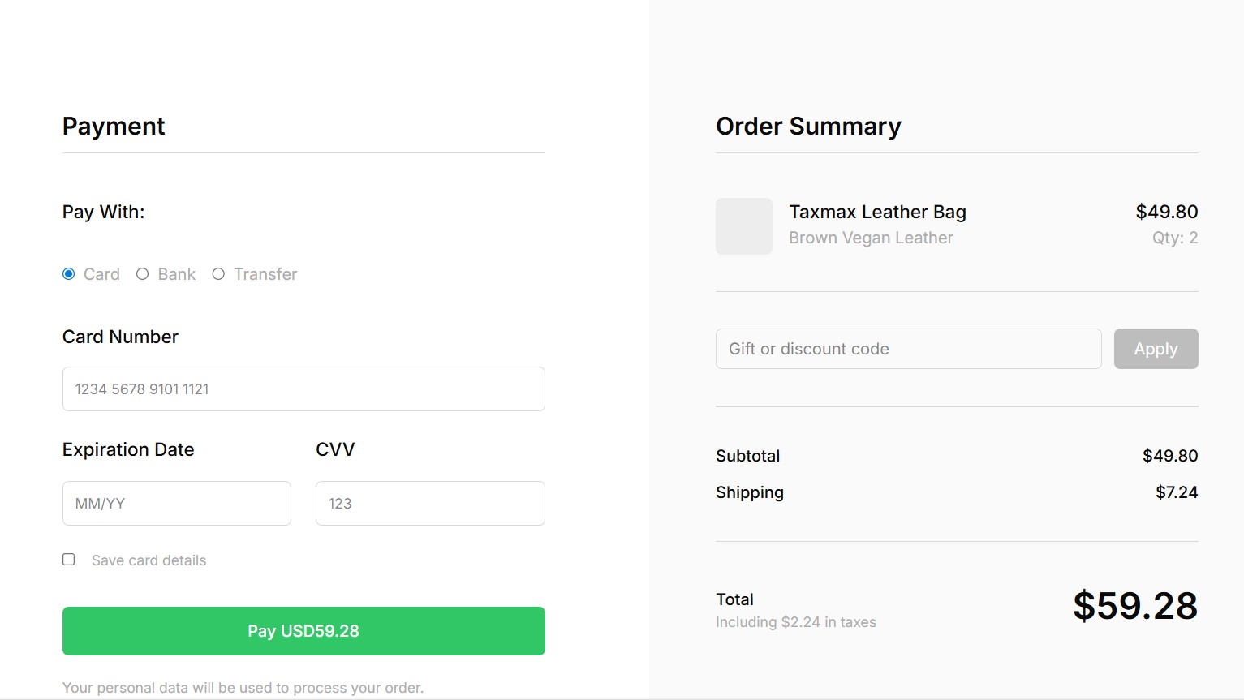Viewport: 1244px width, 700px height.
Task: Tick the Save card details checkbox
Action: click(x=69, y=560)
